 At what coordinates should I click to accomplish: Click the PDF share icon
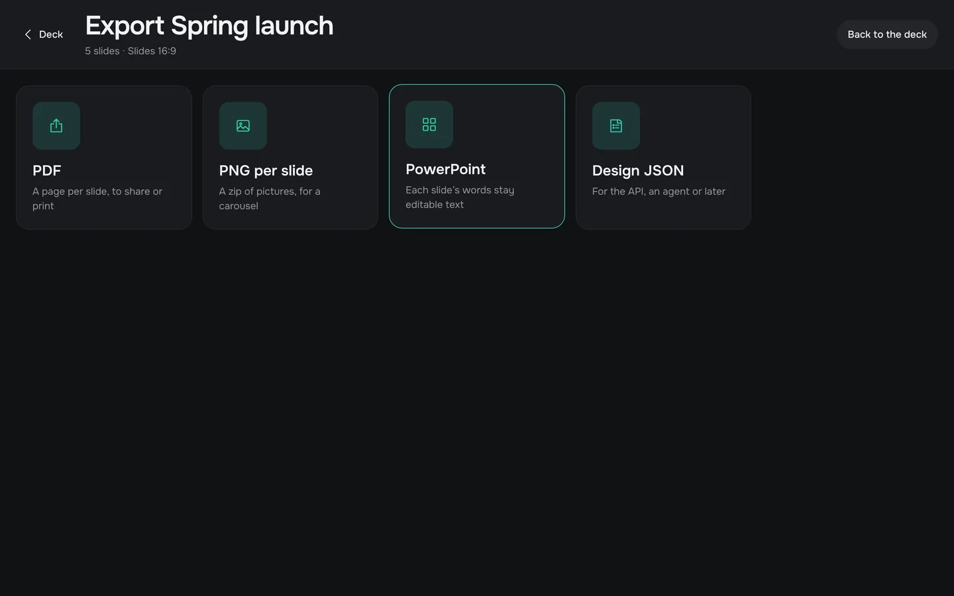click(x=56, y=126)
